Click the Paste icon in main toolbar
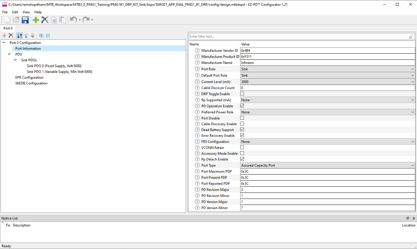The width and height of the screenshot is (417, 249). click(x=63, y=20)
